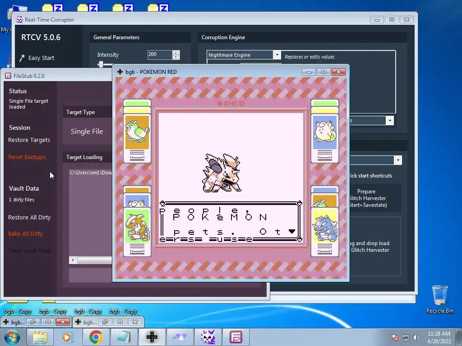The image size is (462, 346).
Task: Open volume speaker tray icon
Action: (416, 337)
